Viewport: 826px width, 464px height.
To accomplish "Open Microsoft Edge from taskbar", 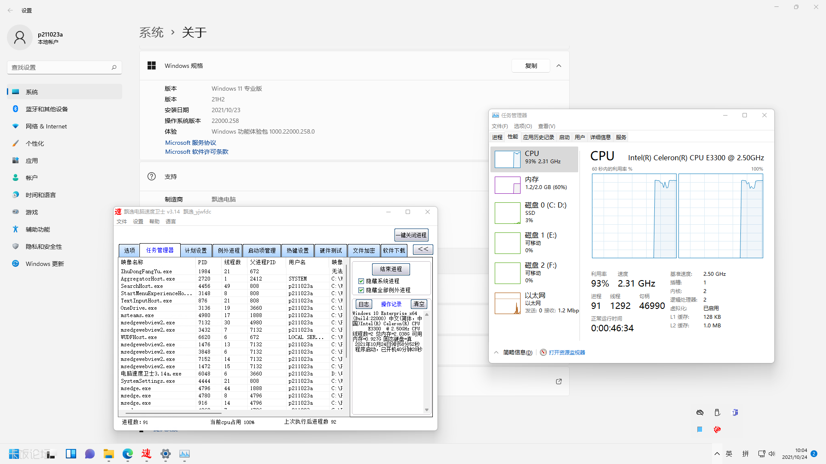I will tap(128, 454).
